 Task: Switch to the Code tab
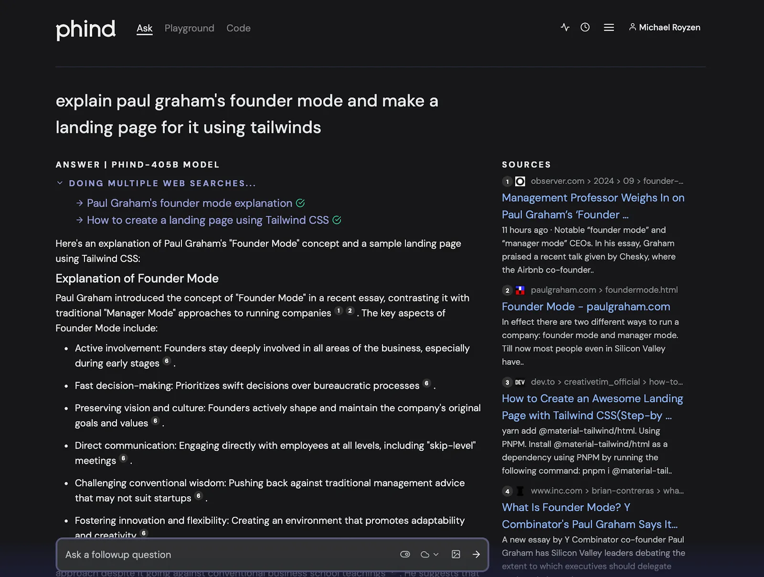click(238, 28)
